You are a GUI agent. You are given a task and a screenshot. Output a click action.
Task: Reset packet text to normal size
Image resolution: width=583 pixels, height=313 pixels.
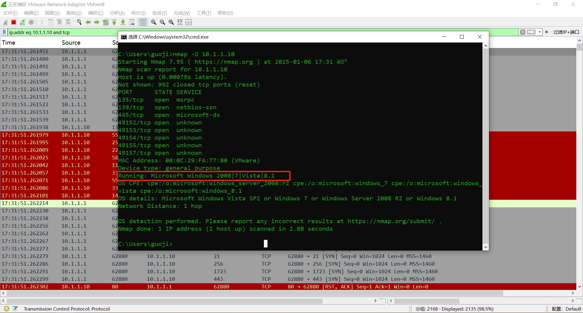(171, 22)
